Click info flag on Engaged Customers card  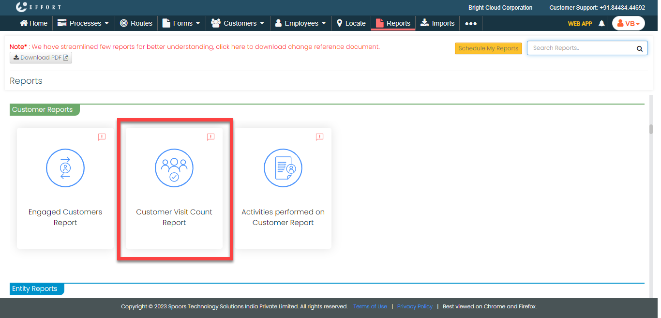(102, 137)
